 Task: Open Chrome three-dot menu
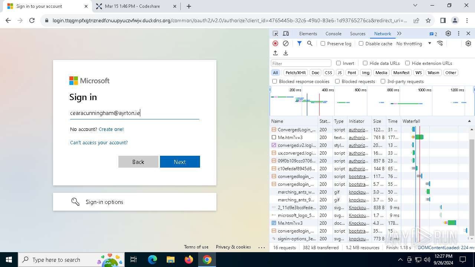tap(467, 20)
